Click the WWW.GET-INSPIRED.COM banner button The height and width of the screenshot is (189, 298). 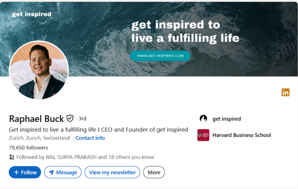(x=160, y=56)
